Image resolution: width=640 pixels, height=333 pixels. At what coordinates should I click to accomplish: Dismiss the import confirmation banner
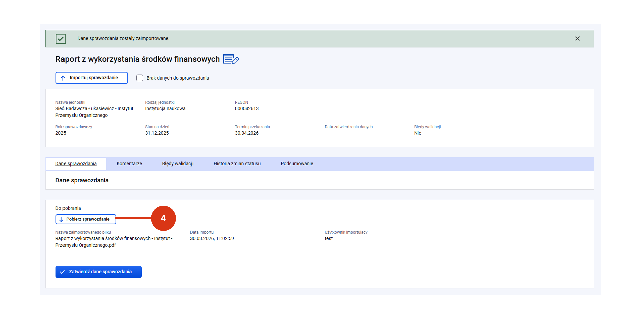point(577,39)
